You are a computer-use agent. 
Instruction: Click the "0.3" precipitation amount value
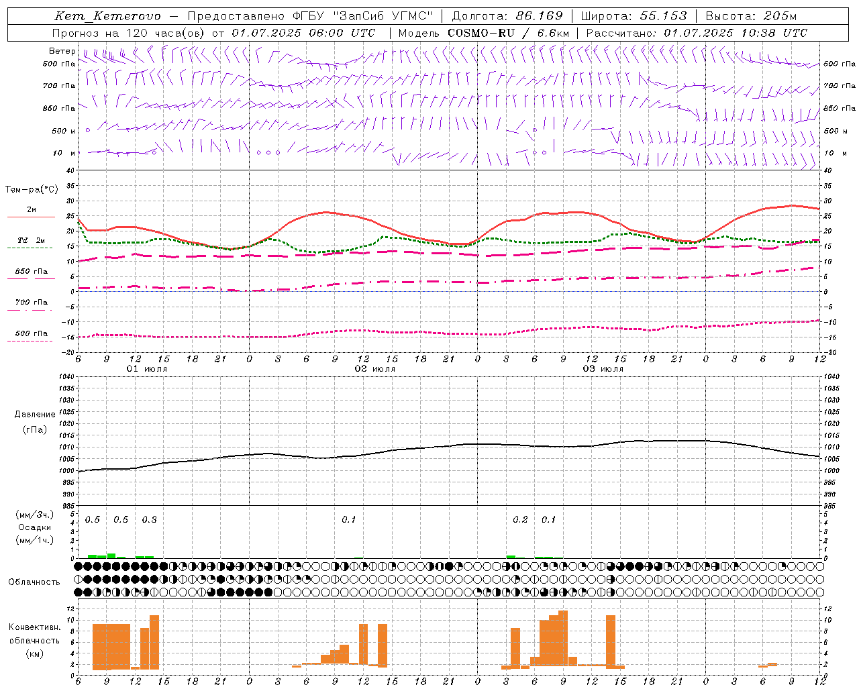pos(149,520)
